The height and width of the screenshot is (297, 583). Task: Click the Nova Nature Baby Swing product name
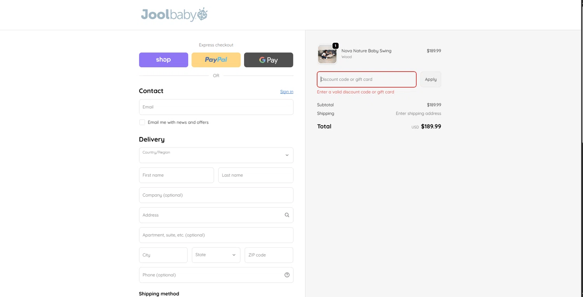(367, 51)
